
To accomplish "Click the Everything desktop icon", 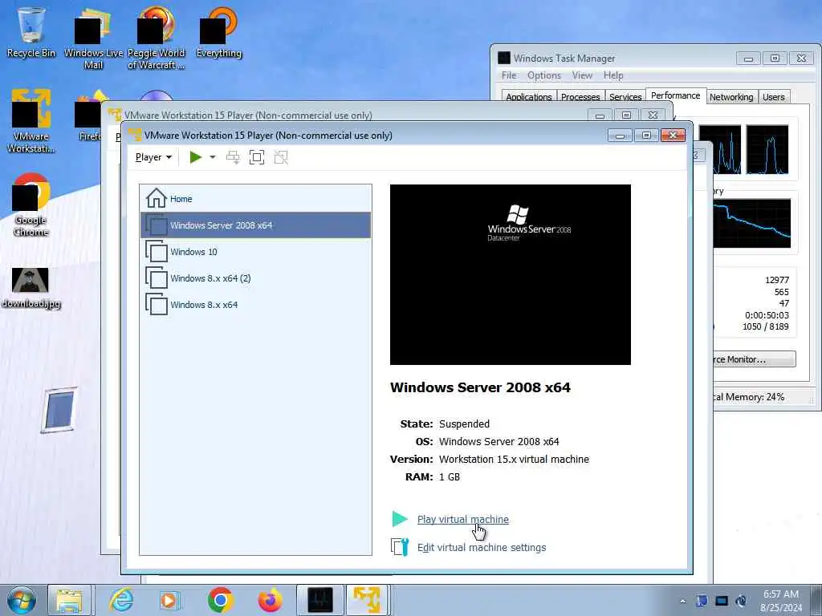I will [x=218, y=32].
